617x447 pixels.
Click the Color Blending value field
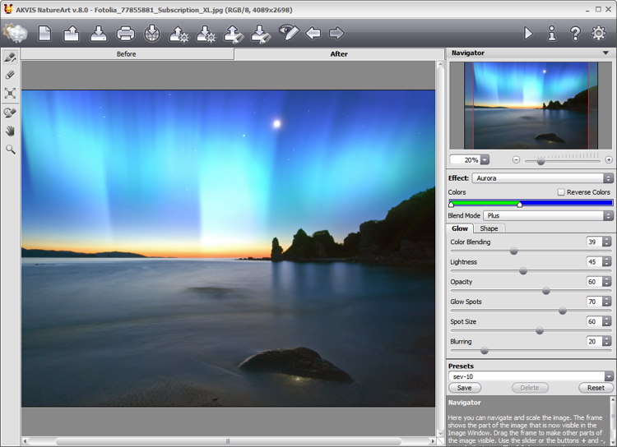592,242
